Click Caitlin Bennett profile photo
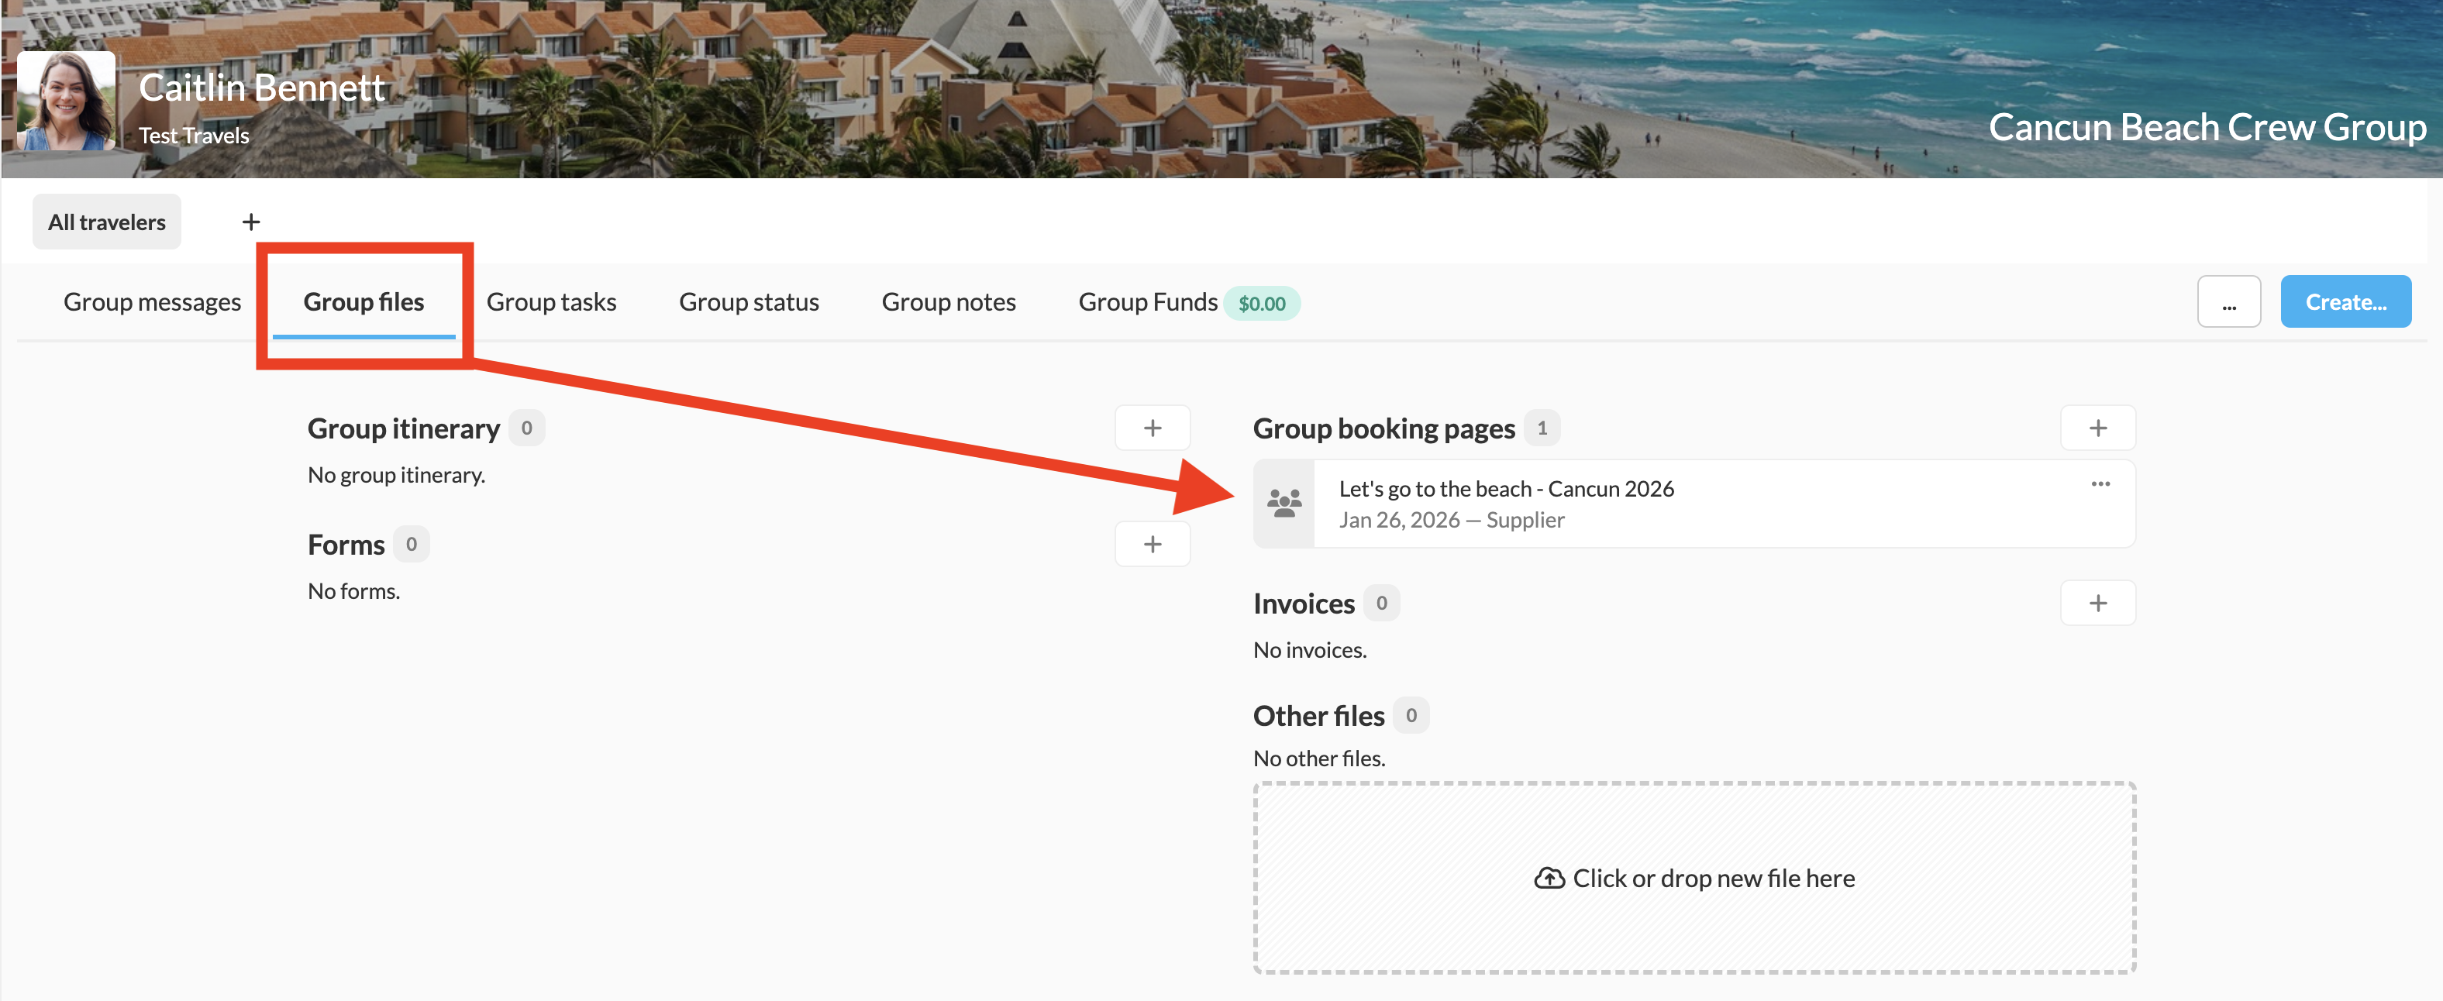Screen dimensions: 2443x1001 pyautogui.click(x=65, y=101)
